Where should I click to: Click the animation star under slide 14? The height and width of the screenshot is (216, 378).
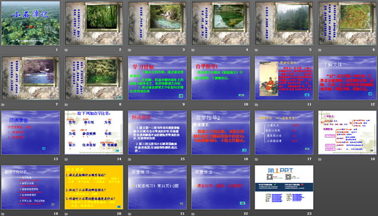click(x=66, y=159)
